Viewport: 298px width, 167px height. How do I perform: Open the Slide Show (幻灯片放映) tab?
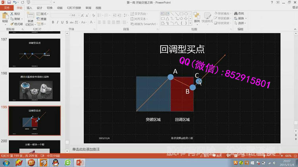pos(73,8)
